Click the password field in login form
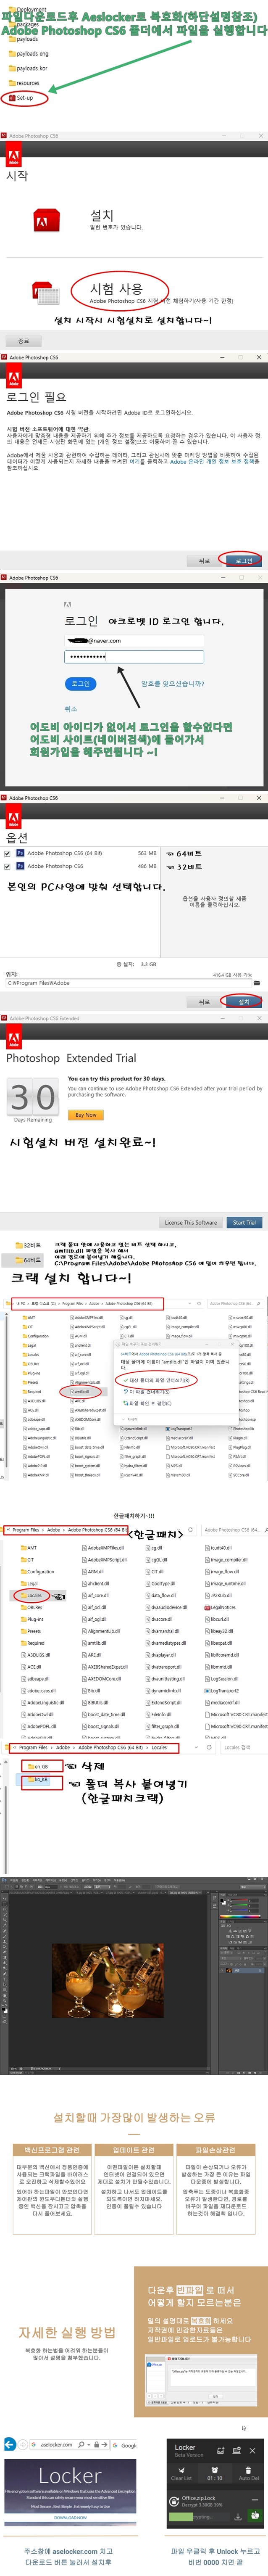The image size is (268, 2576). pyautogui.click(x=133, y=657)
